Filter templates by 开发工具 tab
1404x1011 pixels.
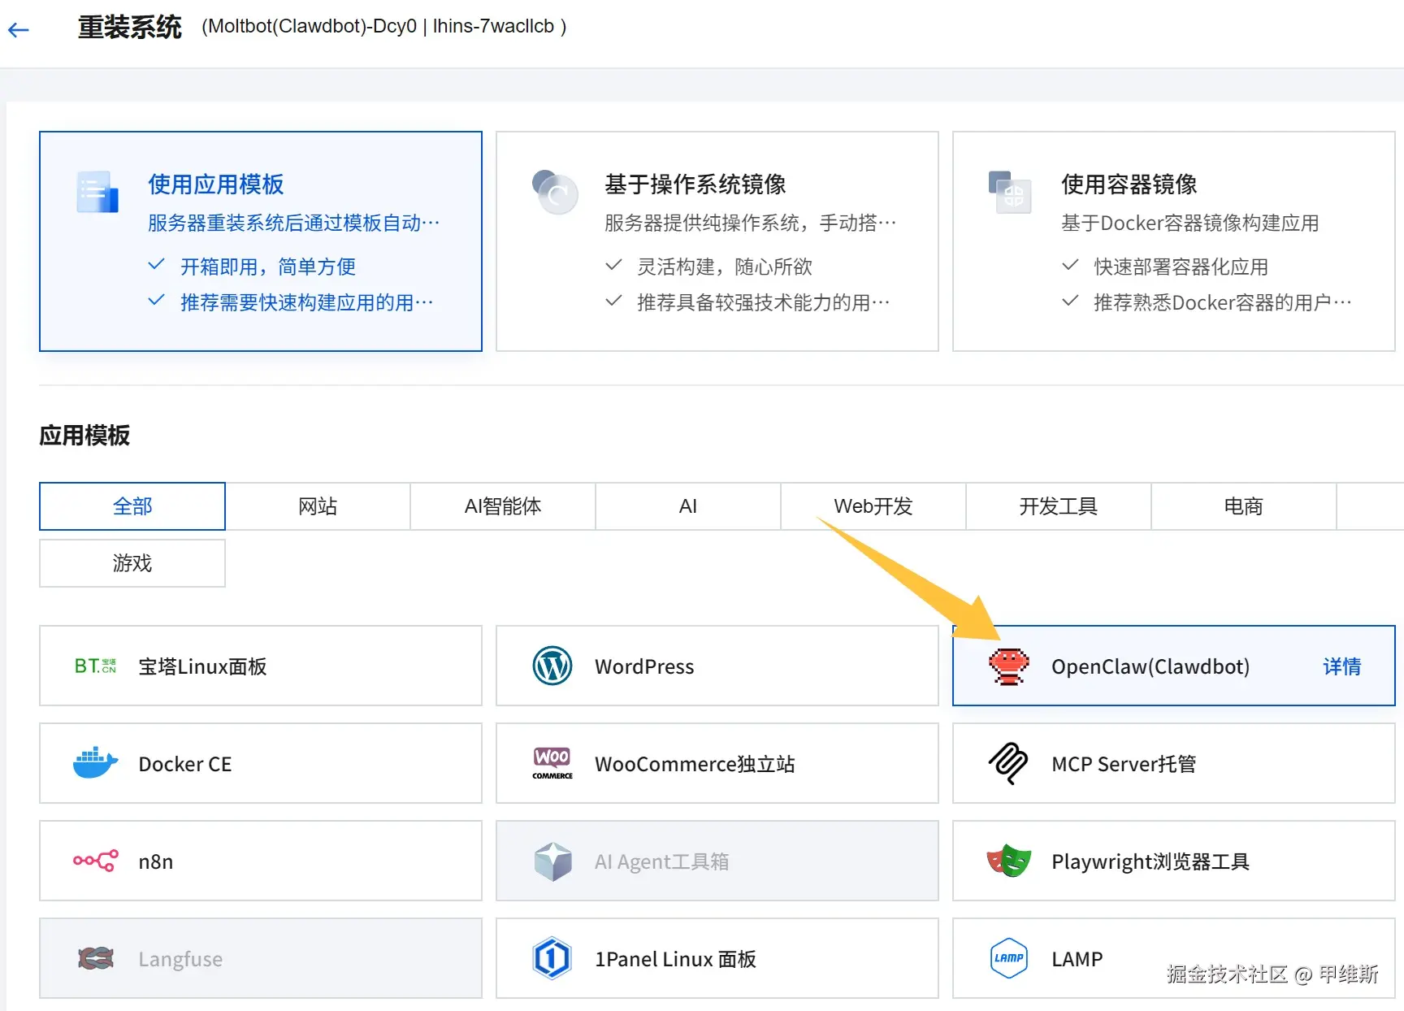point(1059,506)
